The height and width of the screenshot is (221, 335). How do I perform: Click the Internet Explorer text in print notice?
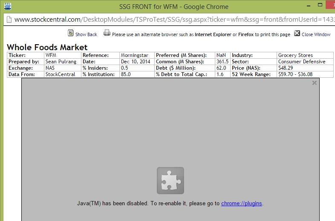click(213, 34)
